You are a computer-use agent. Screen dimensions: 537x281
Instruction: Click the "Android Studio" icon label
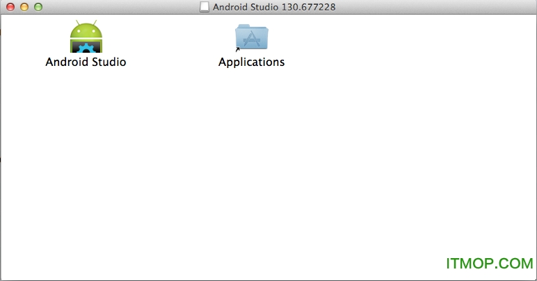(86, 62)
